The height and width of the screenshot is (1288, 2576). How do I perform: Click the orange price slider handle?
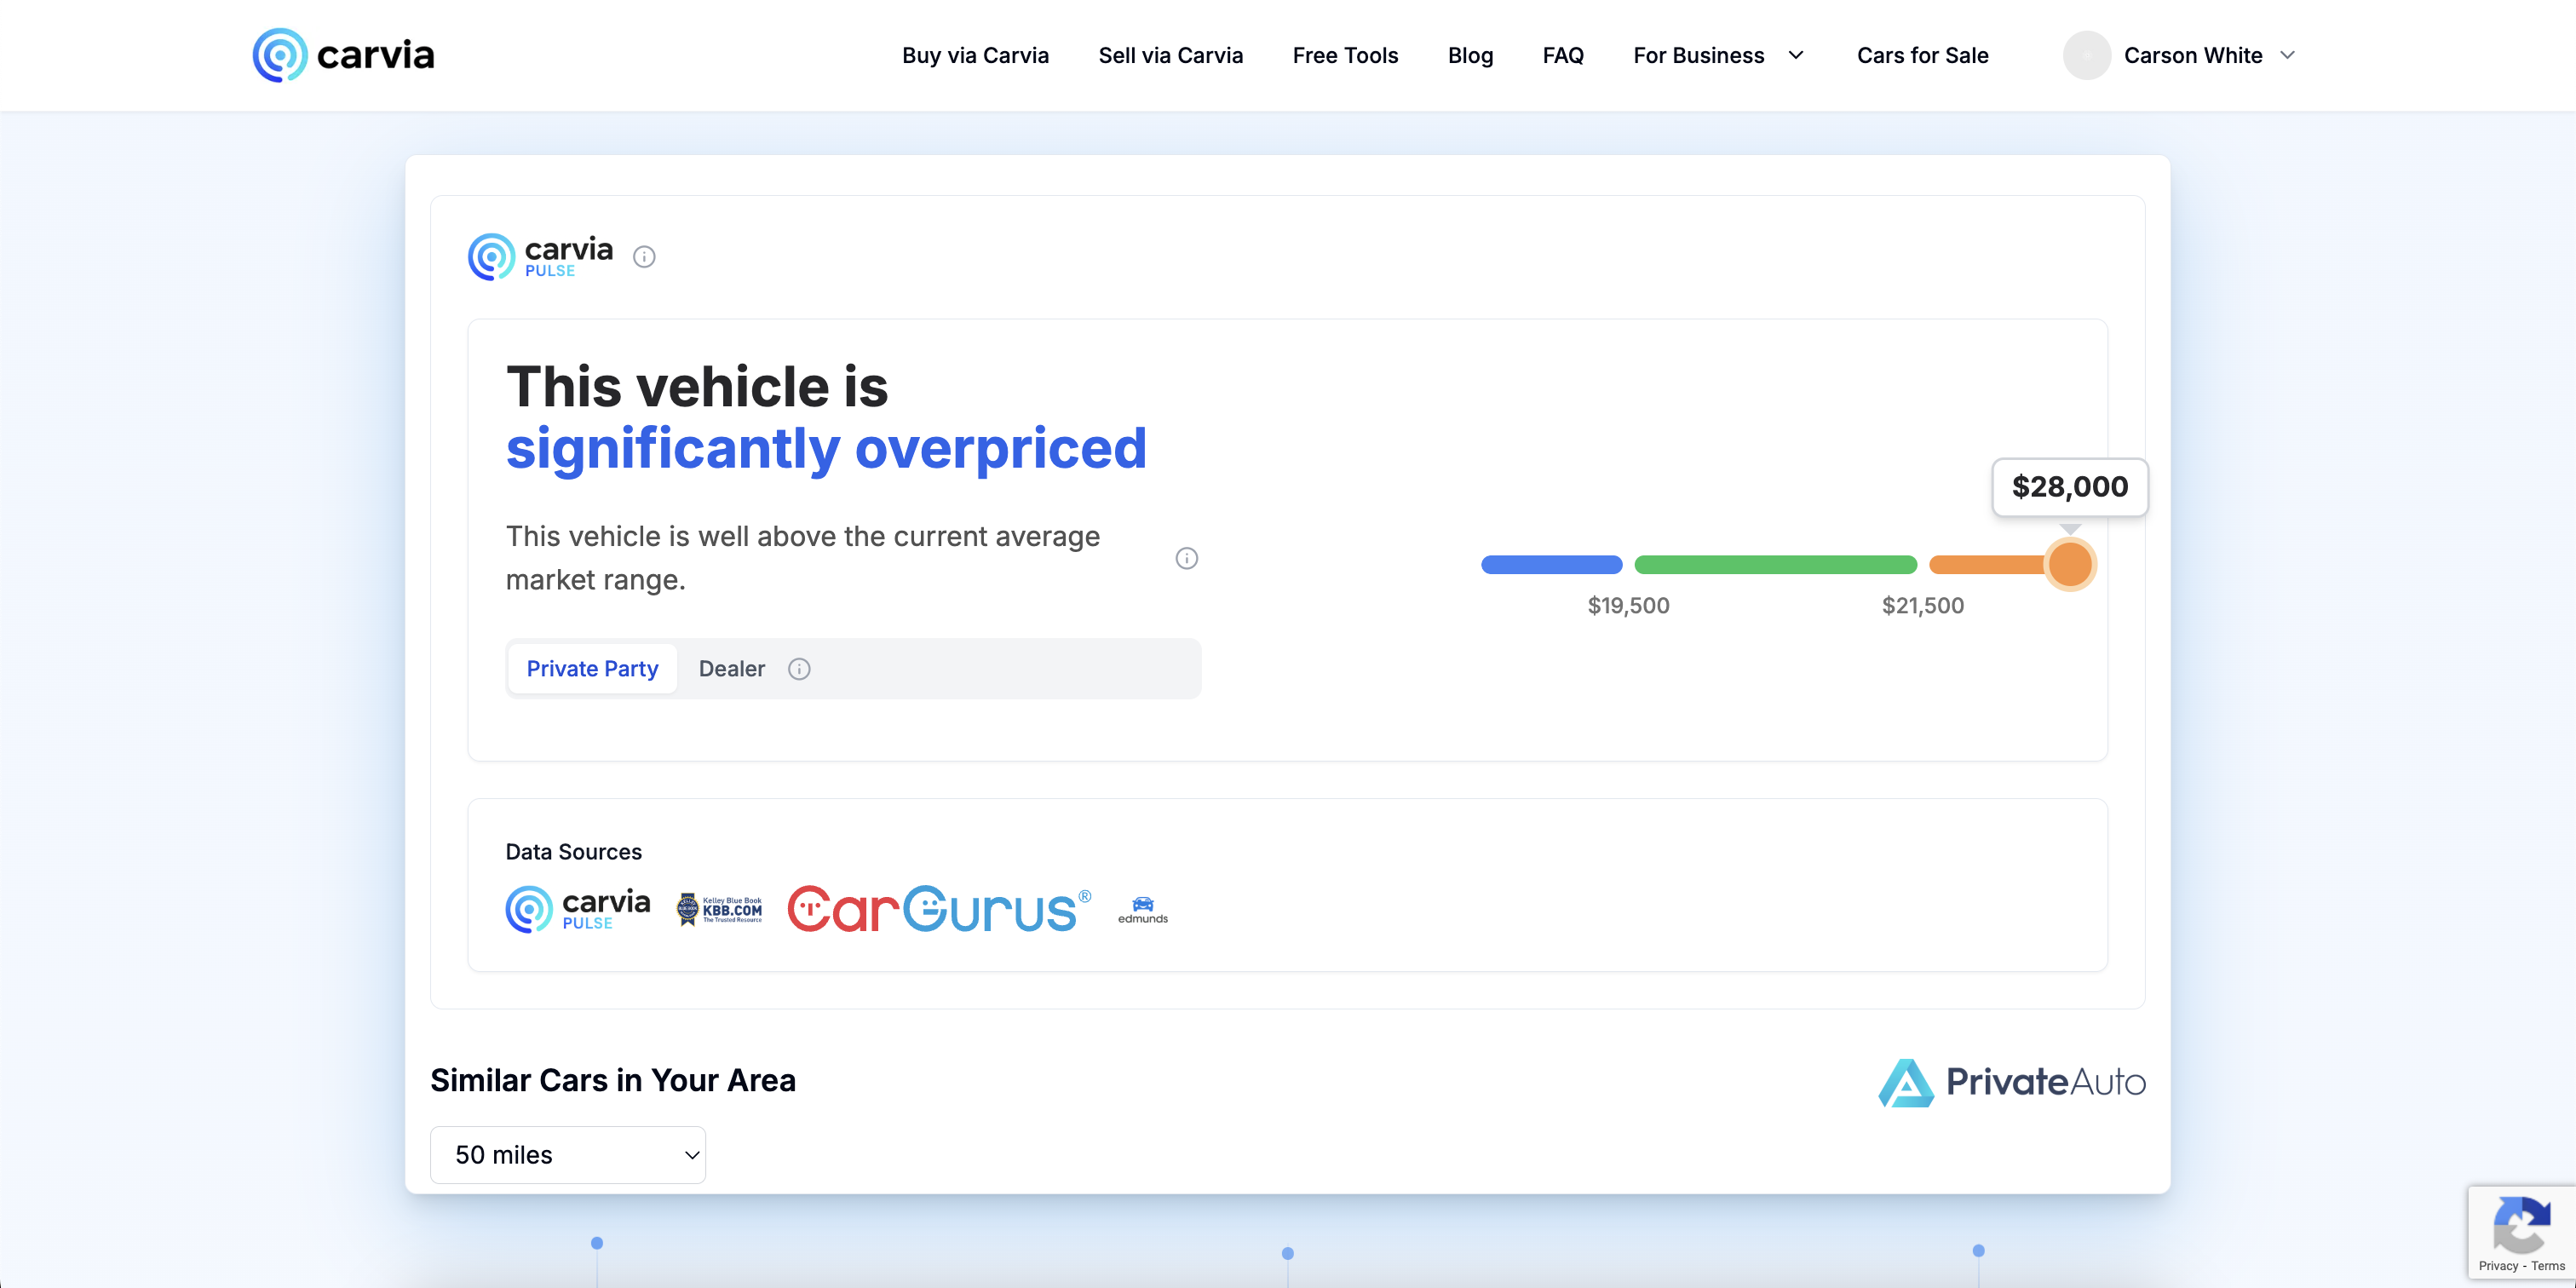(2069, 565)
